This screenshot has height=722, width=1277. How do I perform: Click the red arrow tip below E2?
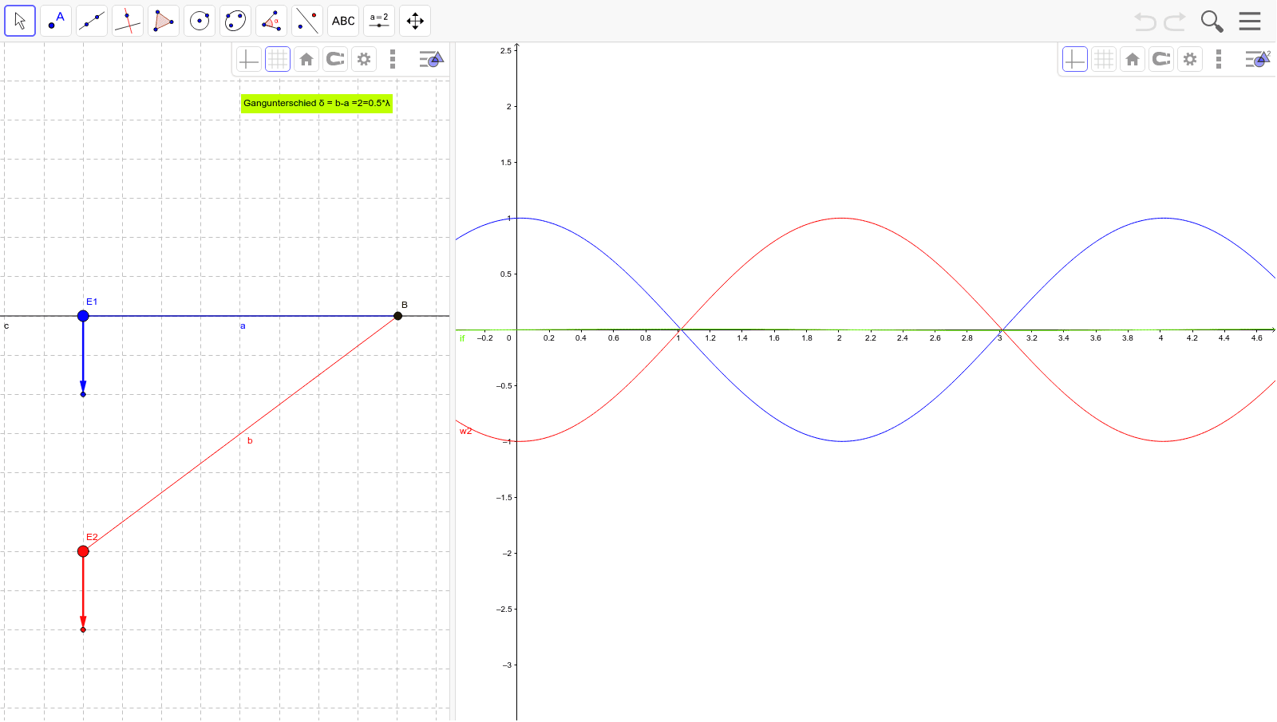[83, 629]
